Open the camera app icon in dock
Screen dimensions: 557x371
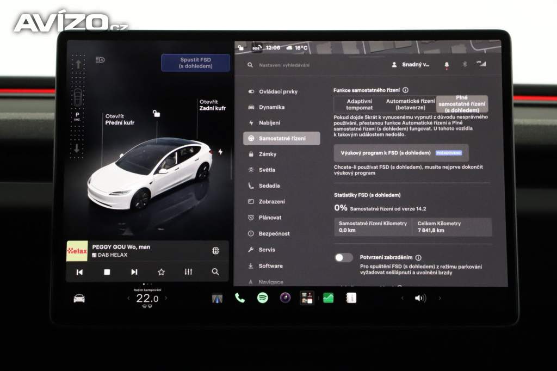pyautogui.click(x=285, y=298)
